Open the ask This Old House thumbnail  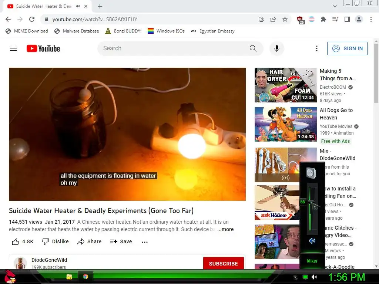coord(277,203)
